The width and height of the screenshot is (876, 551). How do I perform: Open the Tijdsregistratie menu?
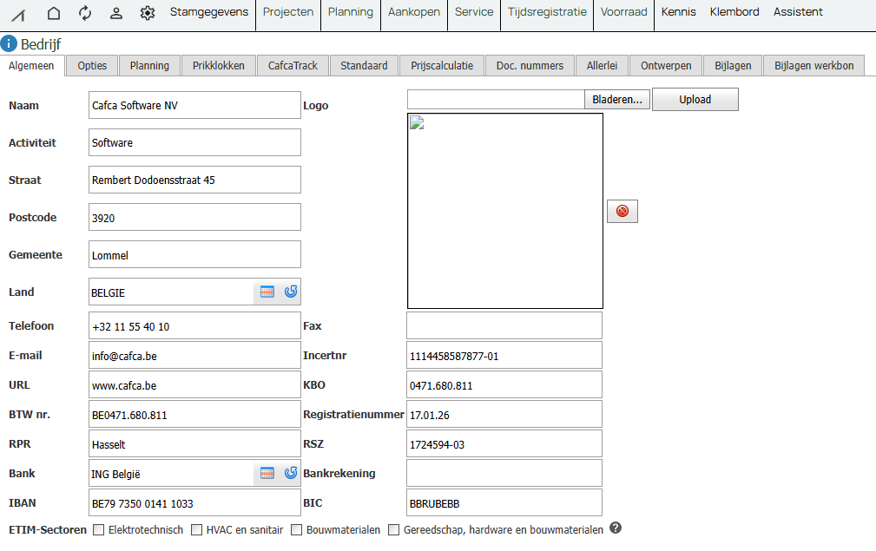(547, 12)
